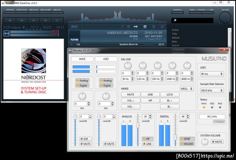Viewport: 236px width, 160px height.
Task: Click the WAVE pan value spinner
Action: (88, 104)
